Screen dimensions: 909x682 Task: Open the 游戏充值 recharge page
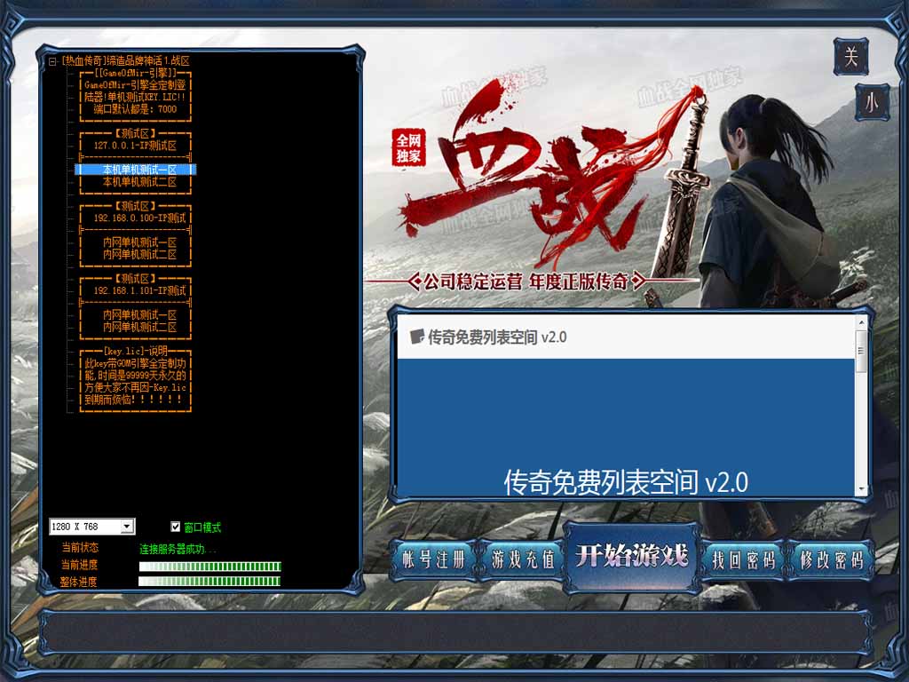(x=523, y=560)
